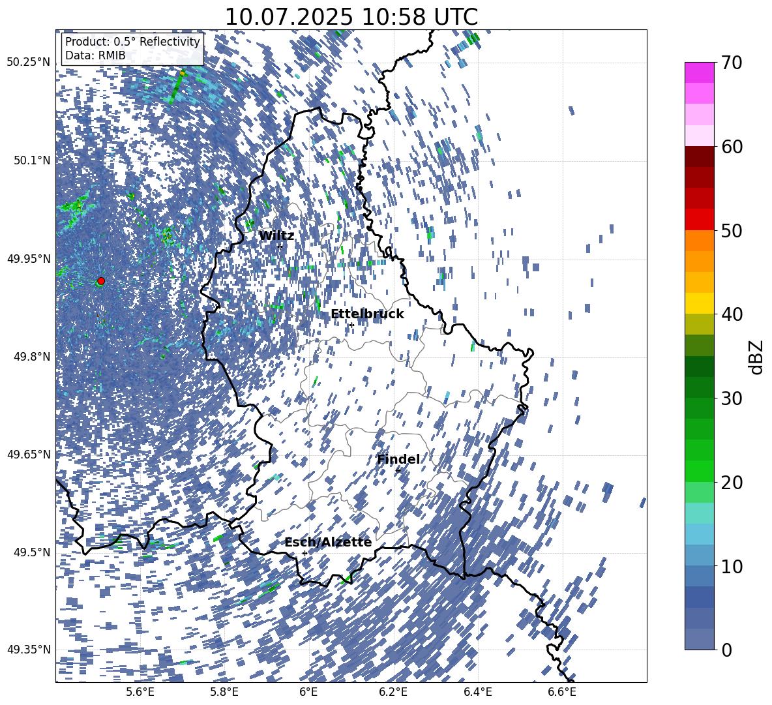Click the dBZ colorbar label
Screen dimensions: 772x705
click(756, 357)
